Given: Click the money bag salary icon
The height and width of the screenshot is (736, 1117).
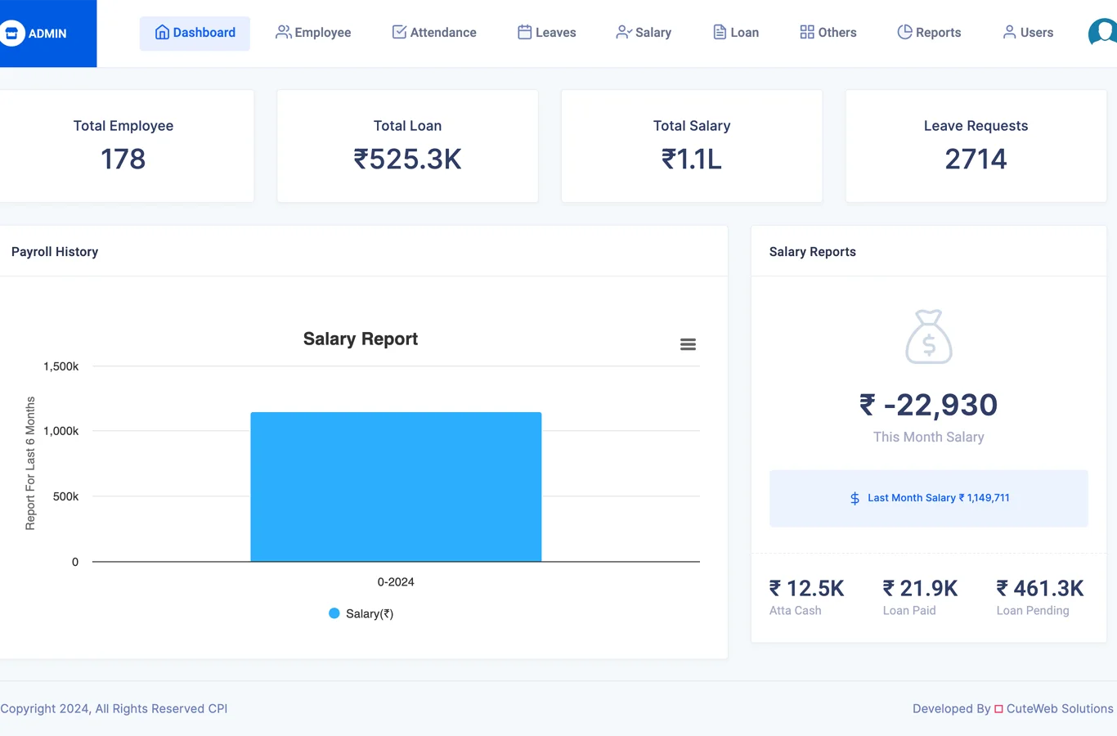Looking at the screenshot, I should point(929,337).
